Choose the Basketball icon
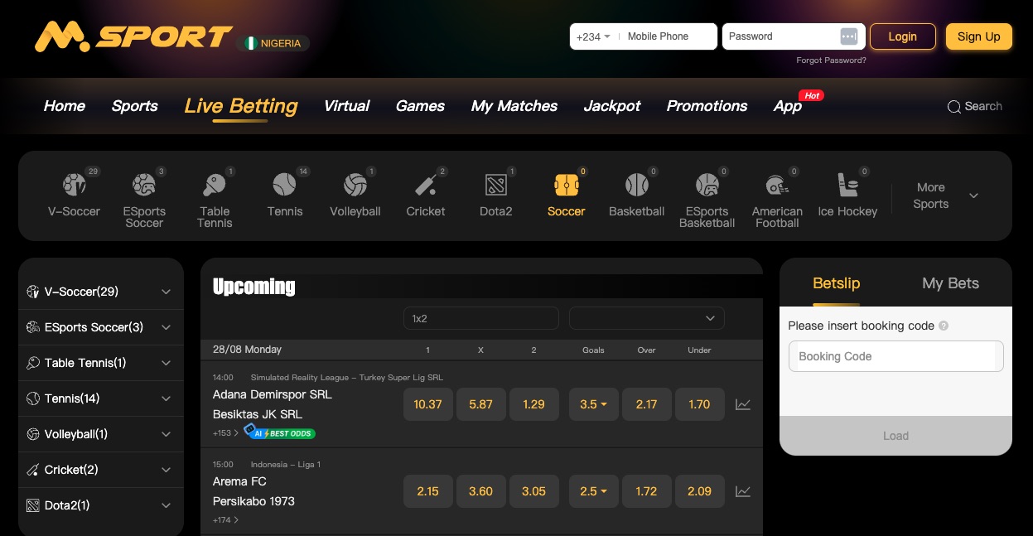 [637, 184]
